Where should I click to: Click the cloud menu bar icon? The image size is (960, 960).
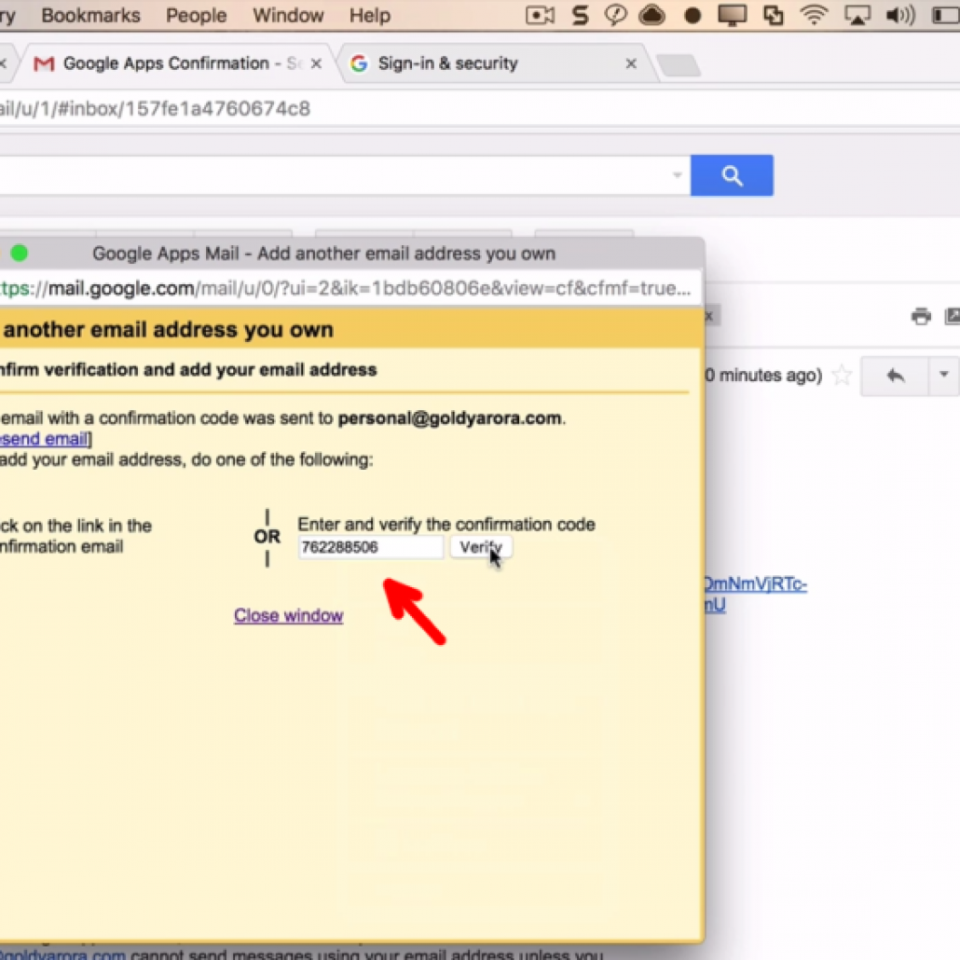pos(652,15)
